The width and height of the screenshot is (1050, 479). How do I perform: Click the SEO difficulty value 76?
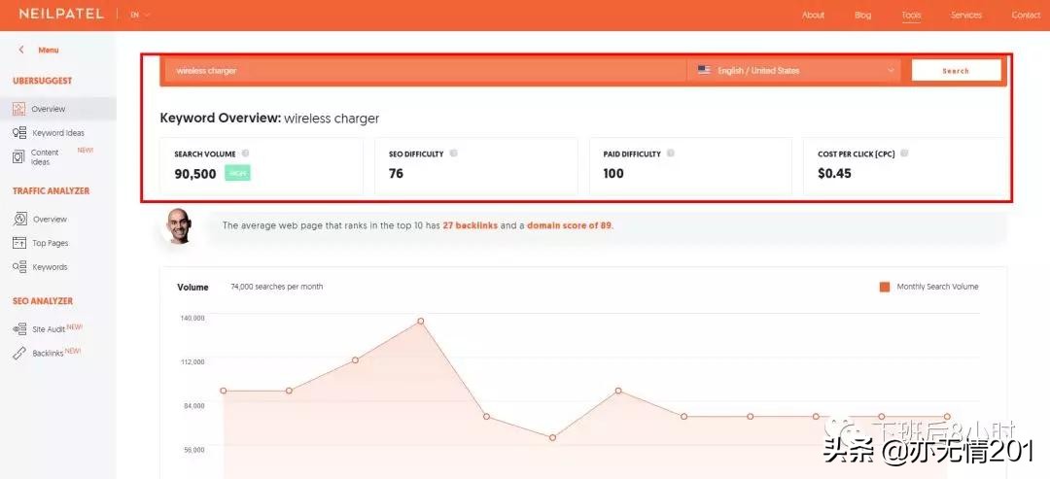[396, 174]
